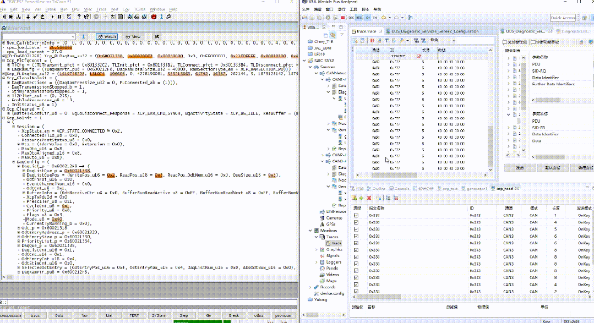
Task: Collapse the DaqConfig node in Var Watch
Action: pos(14,162)
